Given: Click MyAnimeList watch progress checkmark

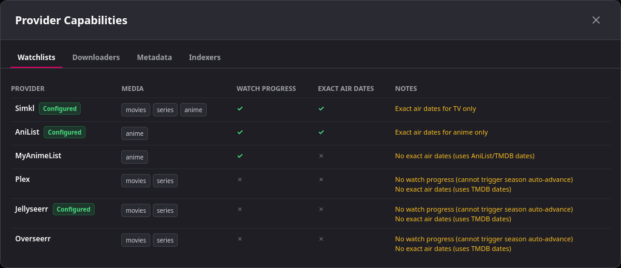Looking at the screenshot, I should (x=240, y=156).
